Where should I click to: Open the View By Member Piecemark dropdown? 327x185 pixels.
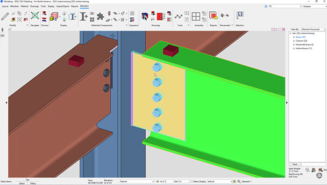(313, 29)
